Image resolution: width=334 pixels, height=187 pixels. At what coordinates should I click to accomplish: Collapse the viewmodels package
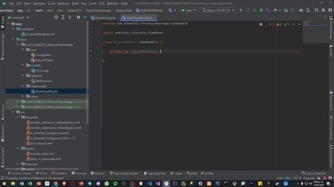pyautogui.click(x=23, y=86)
